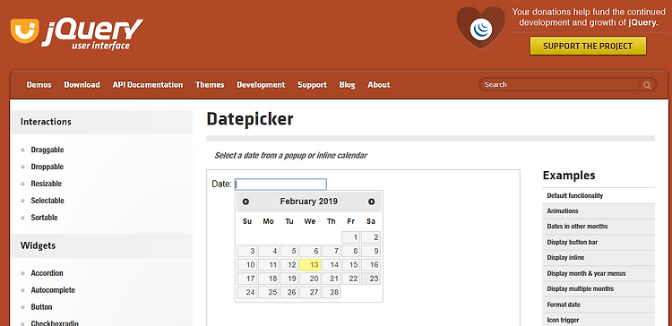
Task: Click the heart donation icon
Action: [481, 28]
